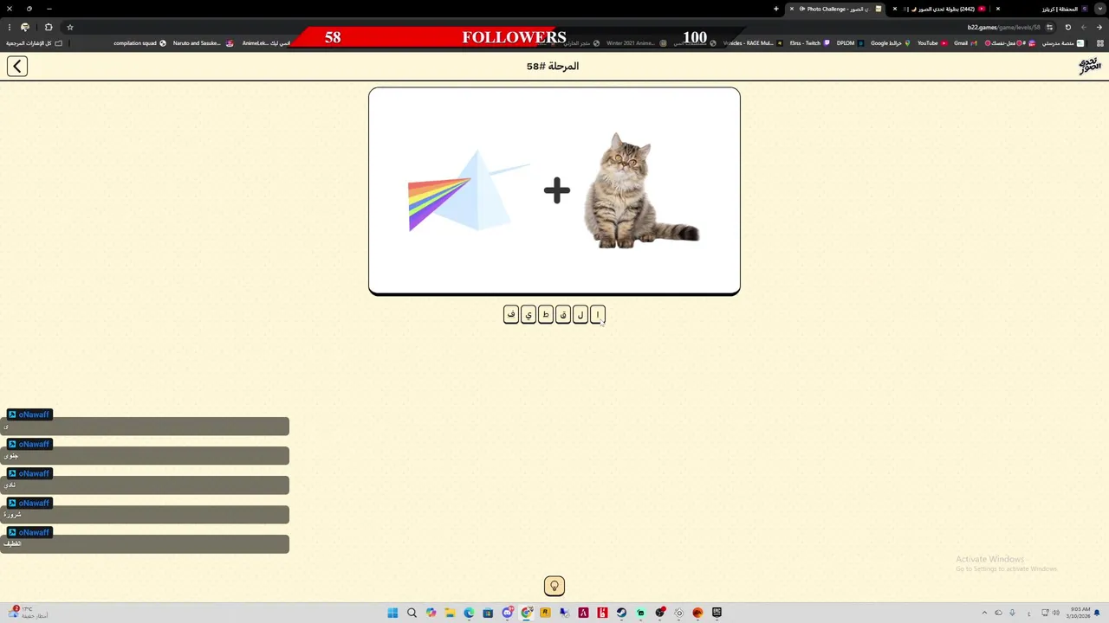
Task: Expand the hidden system tray icons
Action: pos(984,613)
